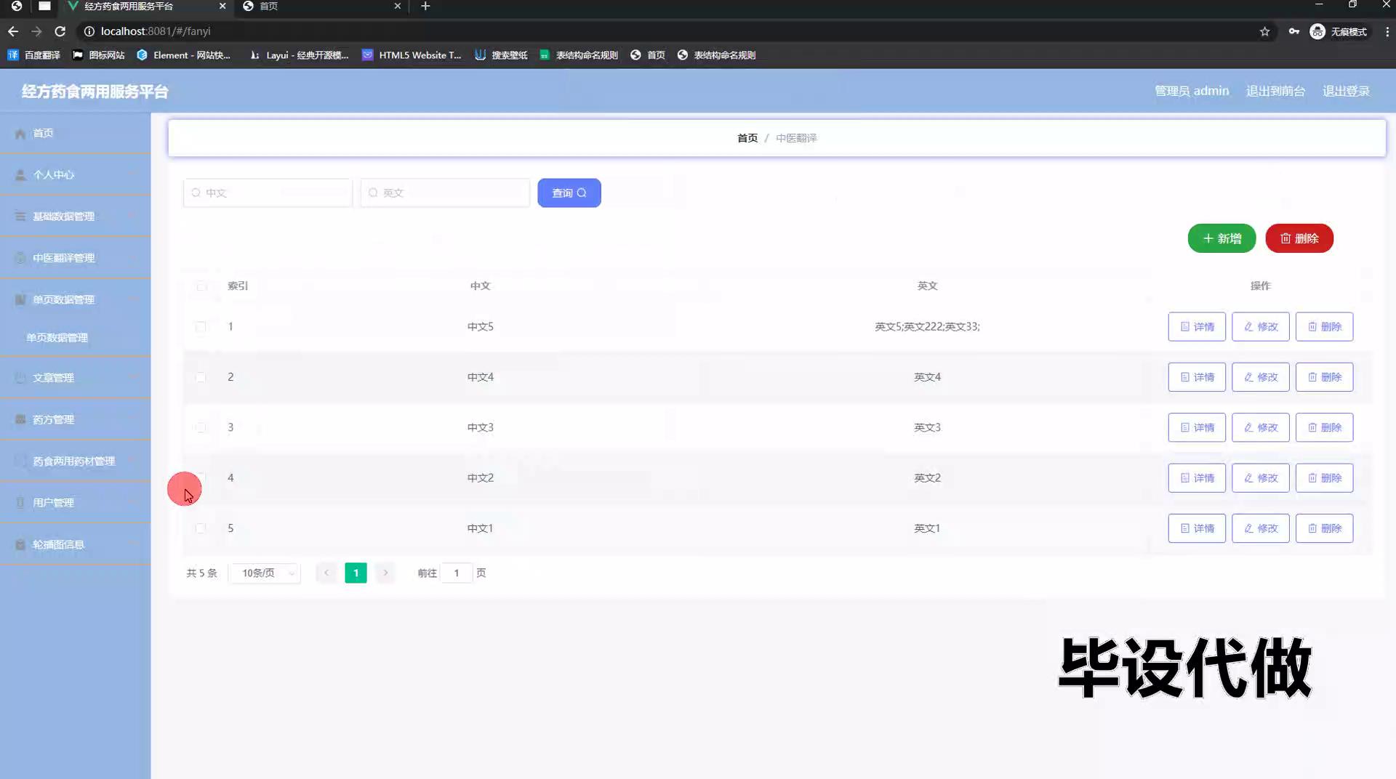Select the 单页数据管理 submenu item

[57, 338]
